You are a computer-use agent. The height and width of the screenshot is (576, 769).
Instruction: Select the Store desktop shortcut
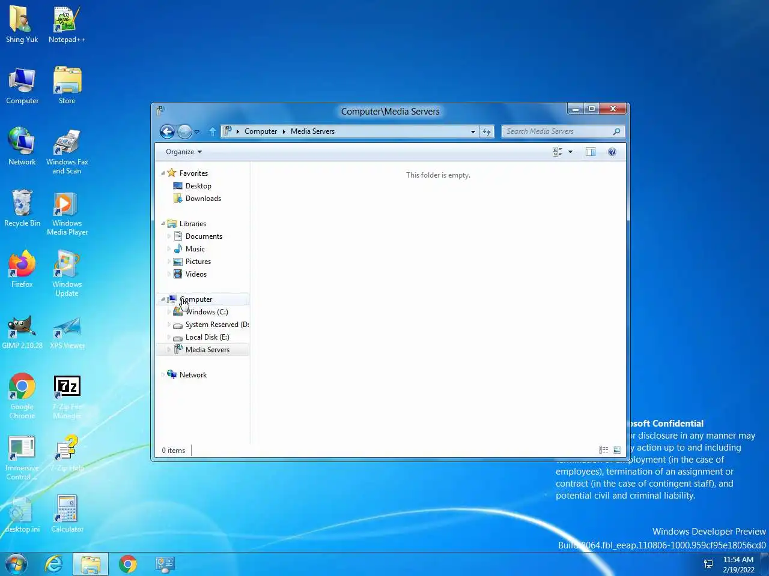(x=67, y=86)
